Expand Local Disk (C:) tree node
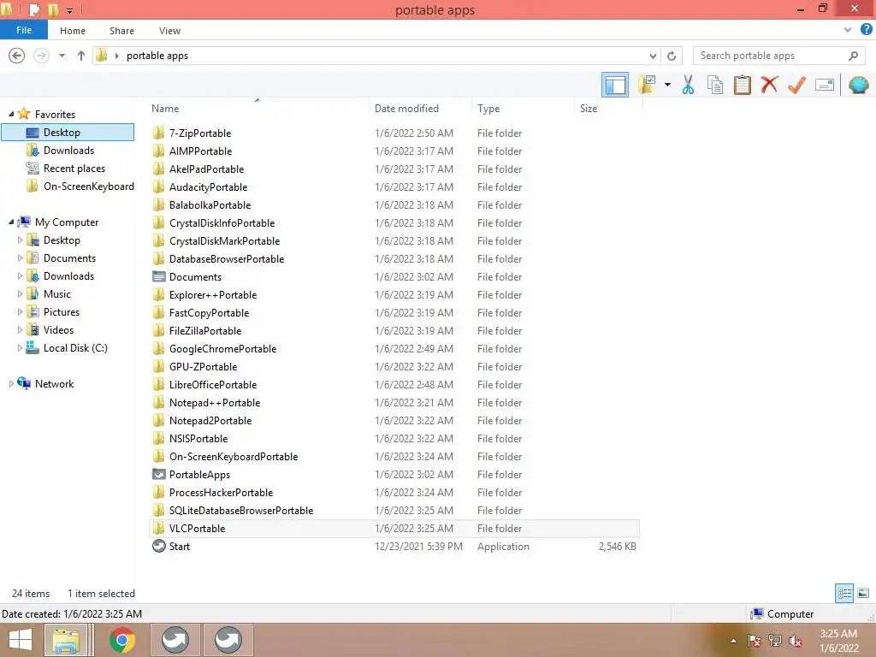 click(x=21, y=348)
